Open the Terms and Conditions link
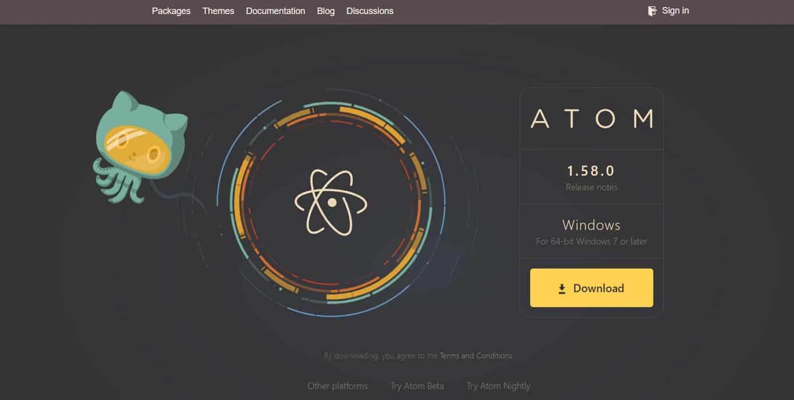This screenshot has width=794, height=400. coord(476,356)
